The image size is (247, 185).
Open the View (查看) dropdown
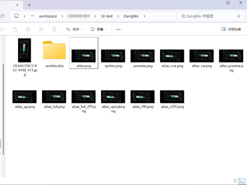[x=99, y=29]
